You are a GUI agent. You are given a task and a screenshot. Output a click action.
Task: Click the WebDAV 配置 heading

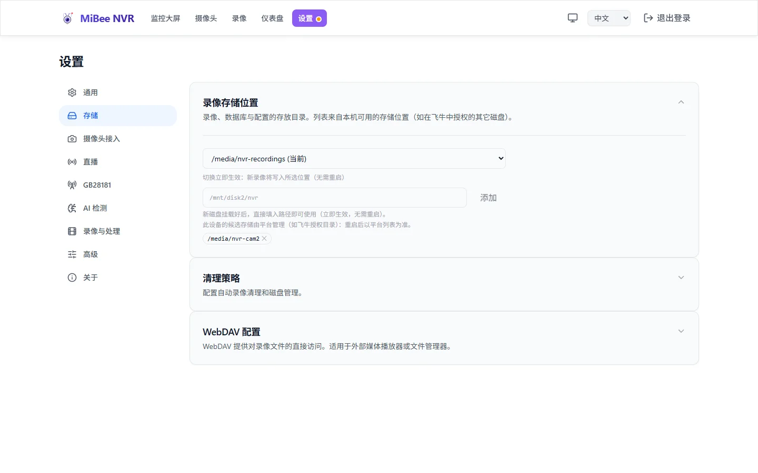[x=232, y=332]
